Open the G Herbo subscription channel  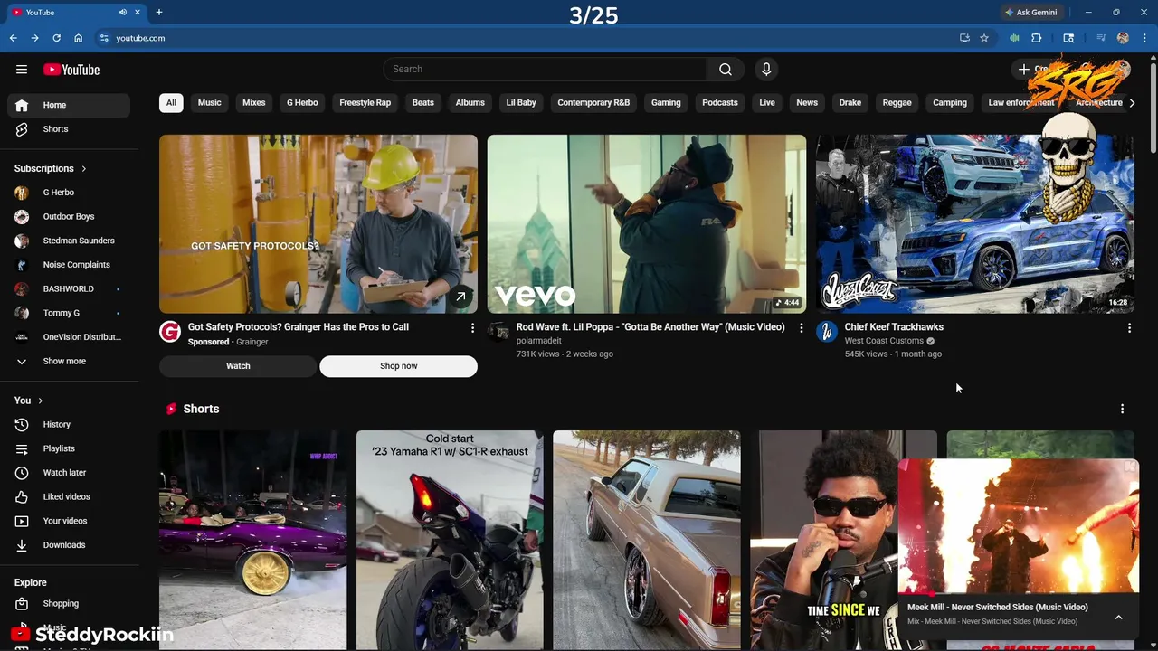[69, 193]
